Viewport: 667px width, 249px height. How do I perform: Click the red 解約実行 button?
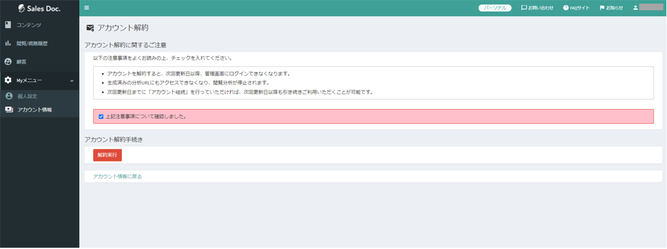pos(107,155)
